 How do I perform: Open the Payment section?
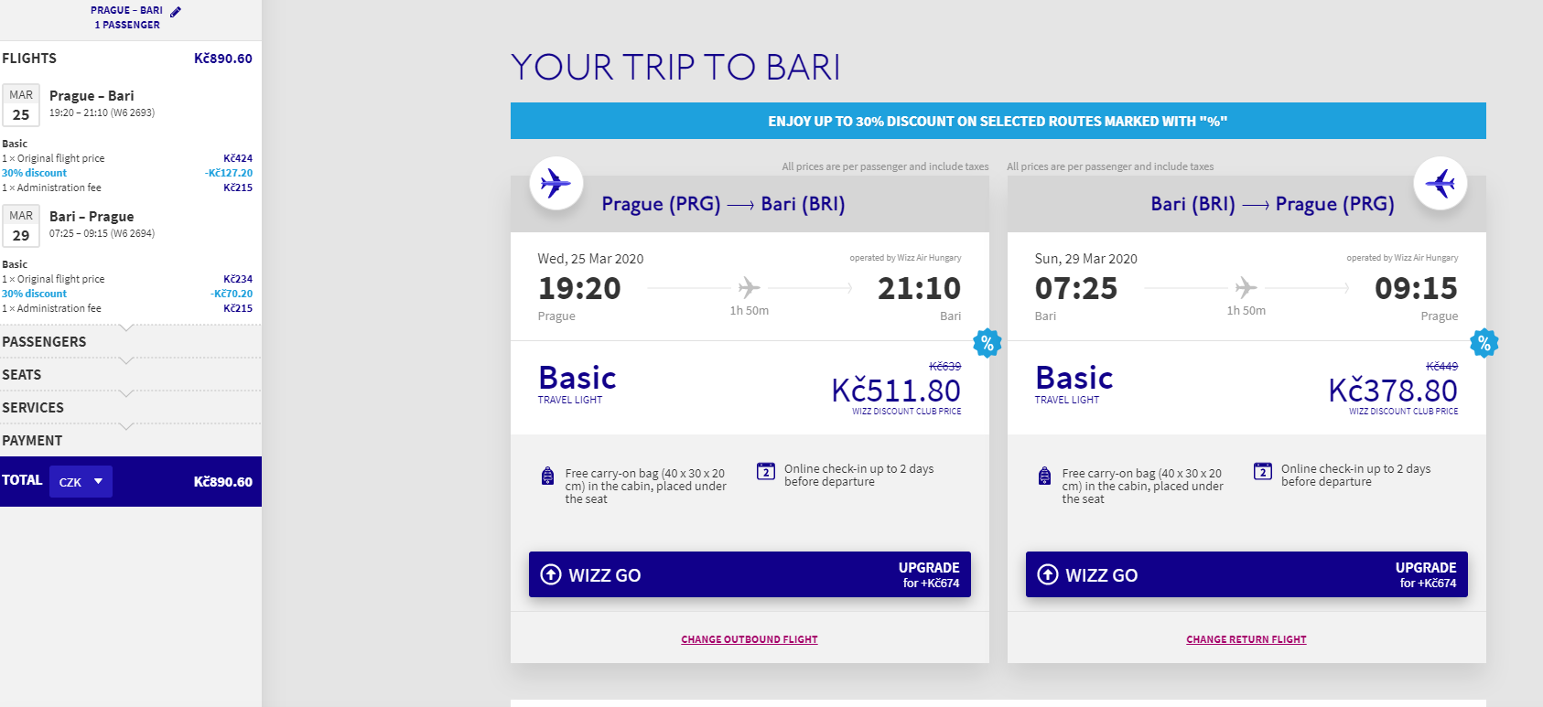coord(131,440)
